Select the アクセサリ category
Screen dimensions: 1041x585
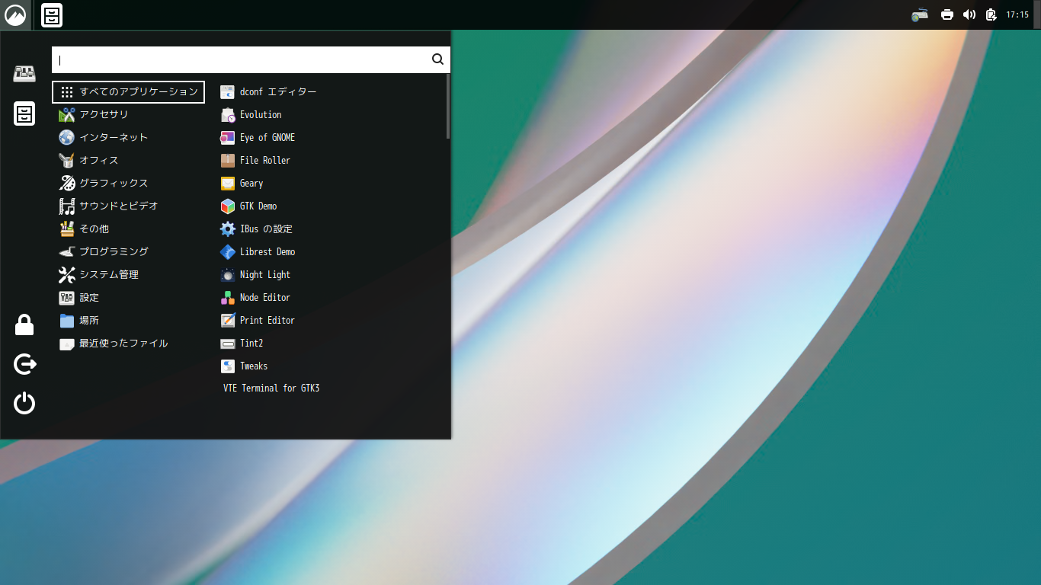coord(128,115)
